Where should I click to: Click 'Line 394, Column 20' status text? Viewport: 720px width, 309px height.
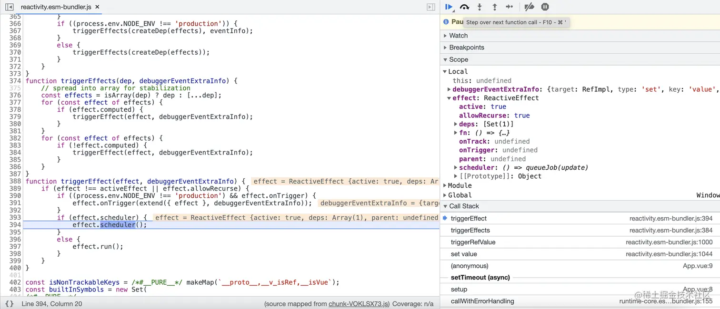click(x=52, y=304)
